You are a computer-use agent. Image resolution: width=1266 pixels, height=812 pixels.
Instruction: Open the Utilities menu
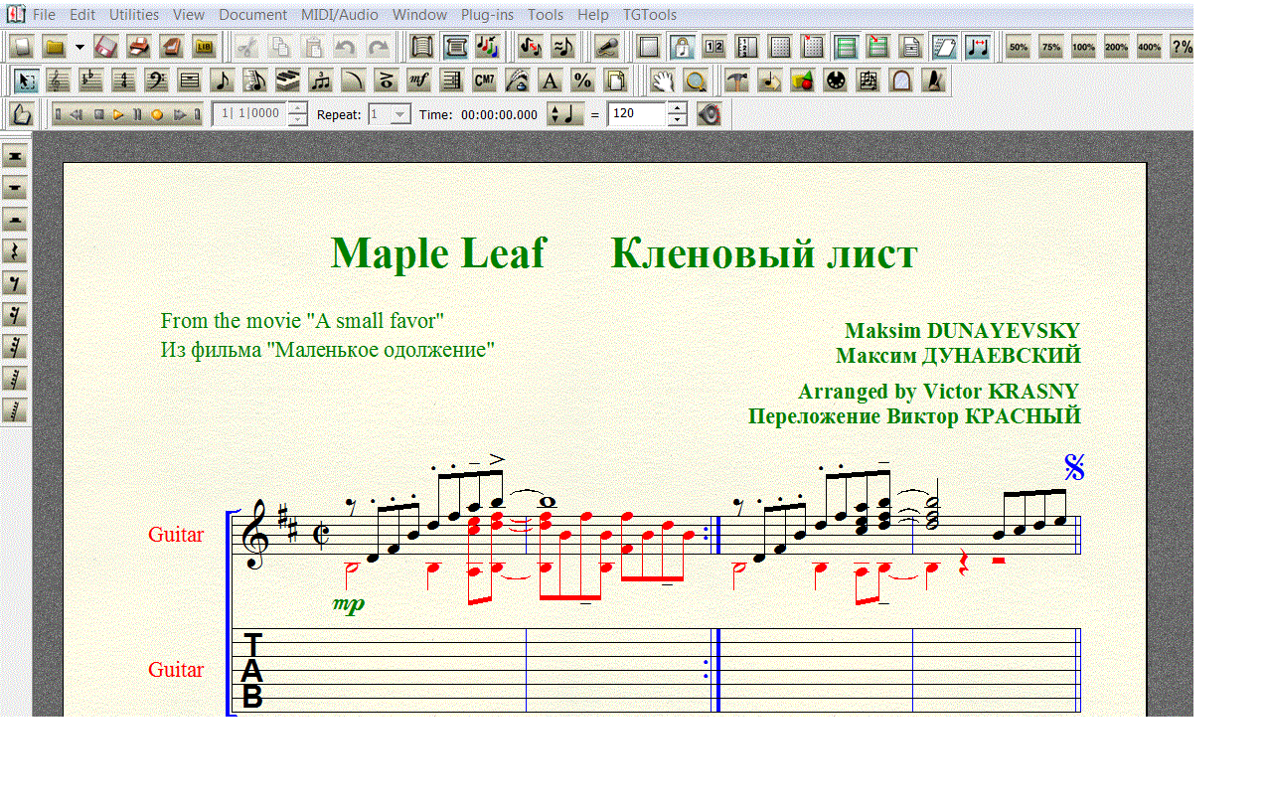click(133, 15)
